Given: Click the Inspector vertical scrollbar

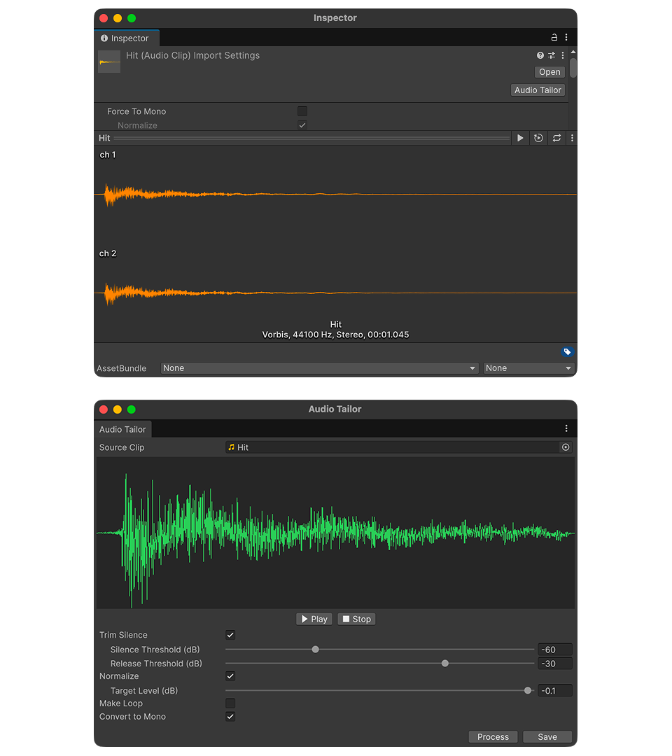Looking at the screenshot, I should click(x=573, y=67).
